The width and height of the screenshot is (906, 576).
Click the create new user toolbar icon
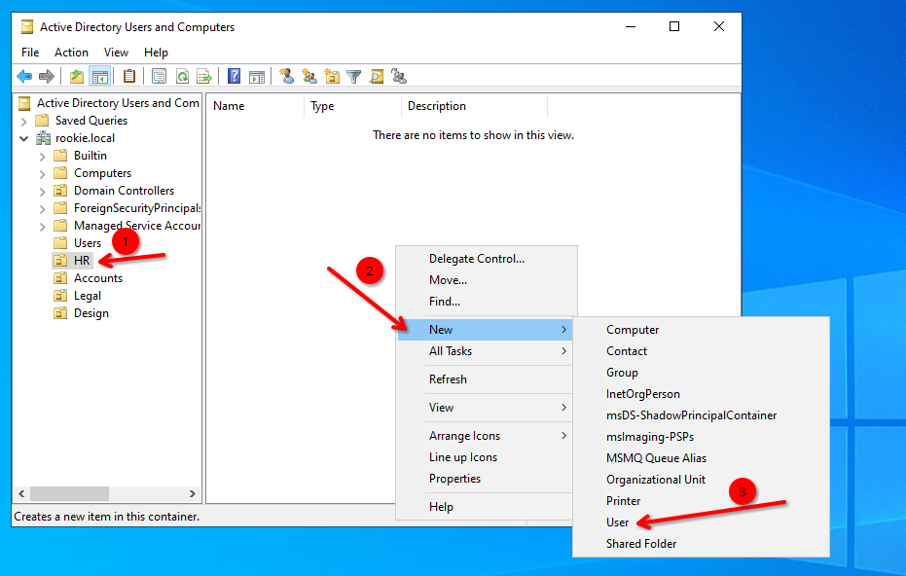pyautogui.click(x=287, y=76)
